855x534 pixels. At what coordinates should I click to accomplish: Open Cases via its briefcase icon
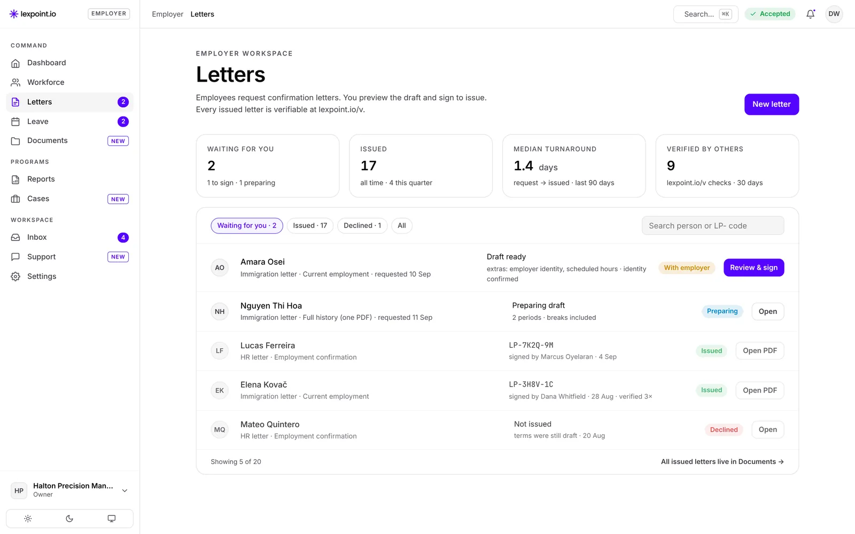tap(15, 199)
